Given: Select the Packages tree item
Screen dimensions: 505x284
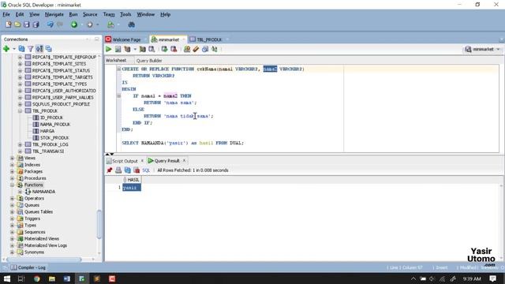Looking at the screenshot, I should [x=33, y=171].
